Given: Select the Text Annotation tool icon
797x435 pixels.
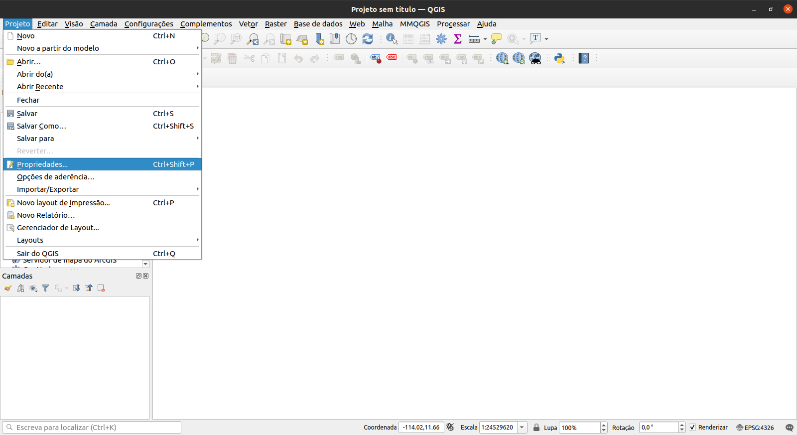Looking at the screenshot, I should click(x=535, y=38).
